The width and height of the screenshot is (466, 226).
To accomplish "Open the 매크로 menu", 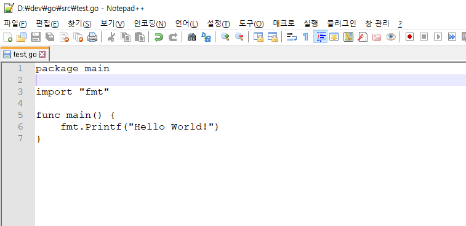I will pyautogui.click(x=284, y=24).
